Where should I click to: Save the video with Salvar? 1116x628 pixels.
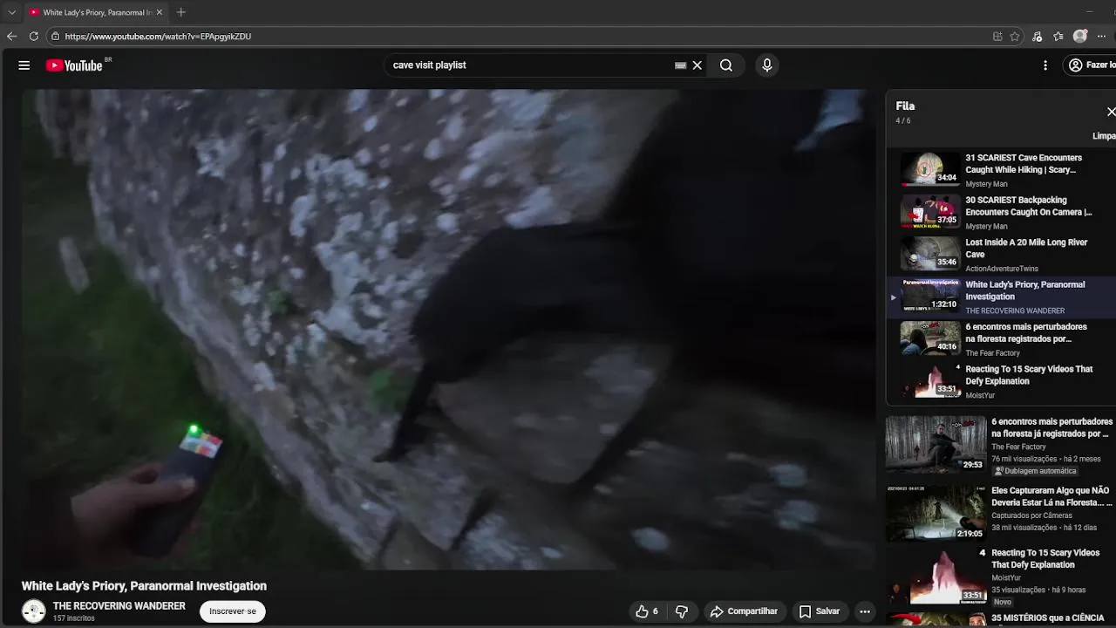(x=820, y=611)
